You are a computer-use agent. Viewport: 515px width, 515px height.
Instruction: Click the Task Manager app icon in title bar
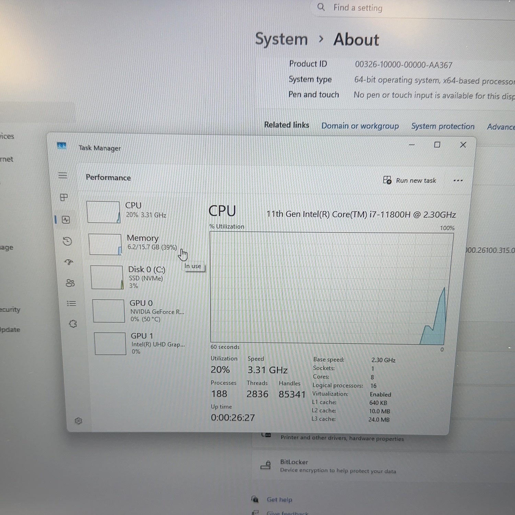click(x=62, y=146)
